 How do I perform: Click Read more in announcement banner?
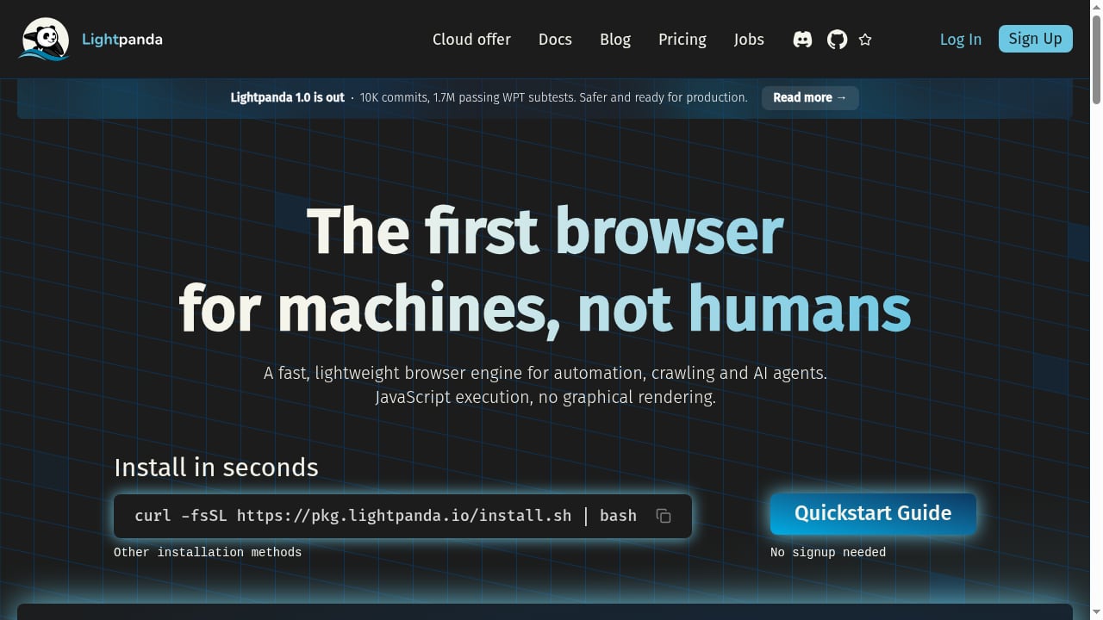810,98
